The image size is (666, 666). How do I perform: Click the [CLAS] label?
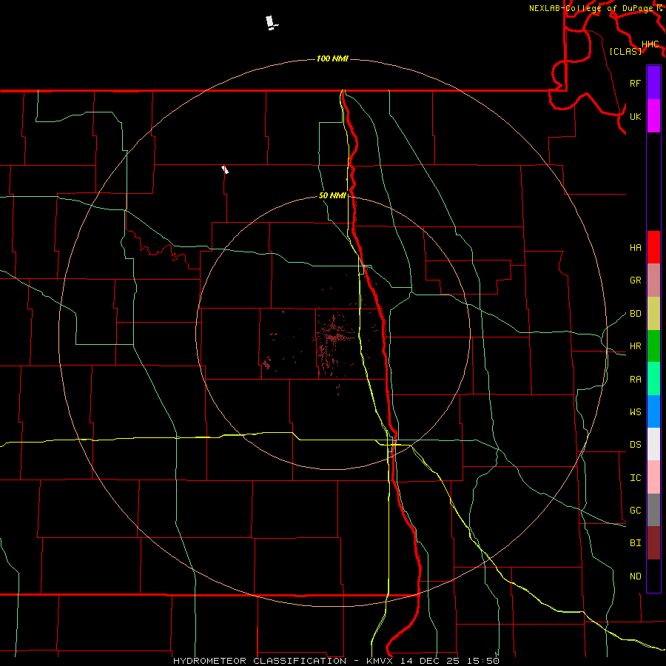(625, 51)
